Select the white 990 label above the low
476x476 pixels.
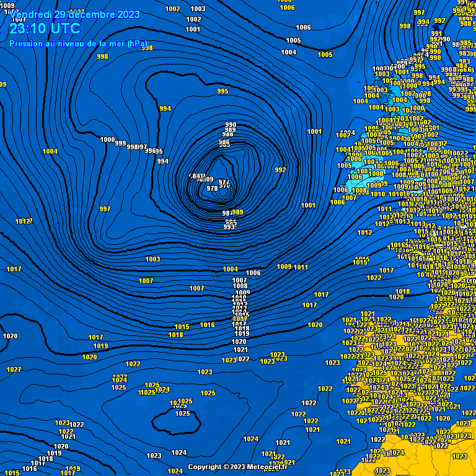click(x=231, y=125)
